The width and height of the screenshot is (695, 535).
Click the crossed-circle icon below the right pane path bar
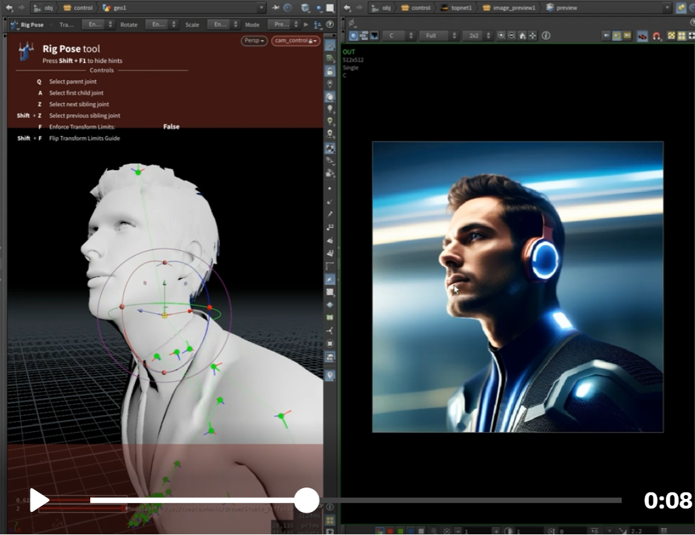pos(352,23)
